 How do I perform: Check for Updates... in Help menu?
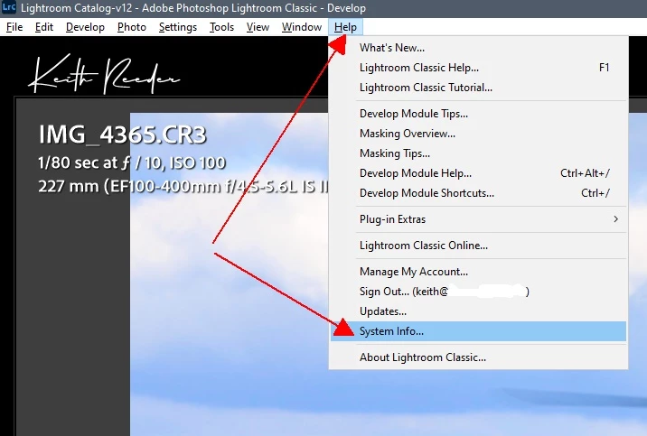point(478,311)
